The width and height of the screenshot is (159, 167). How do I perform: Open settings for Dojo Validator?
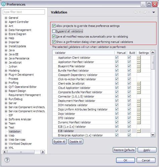click(x=139, y=114)
